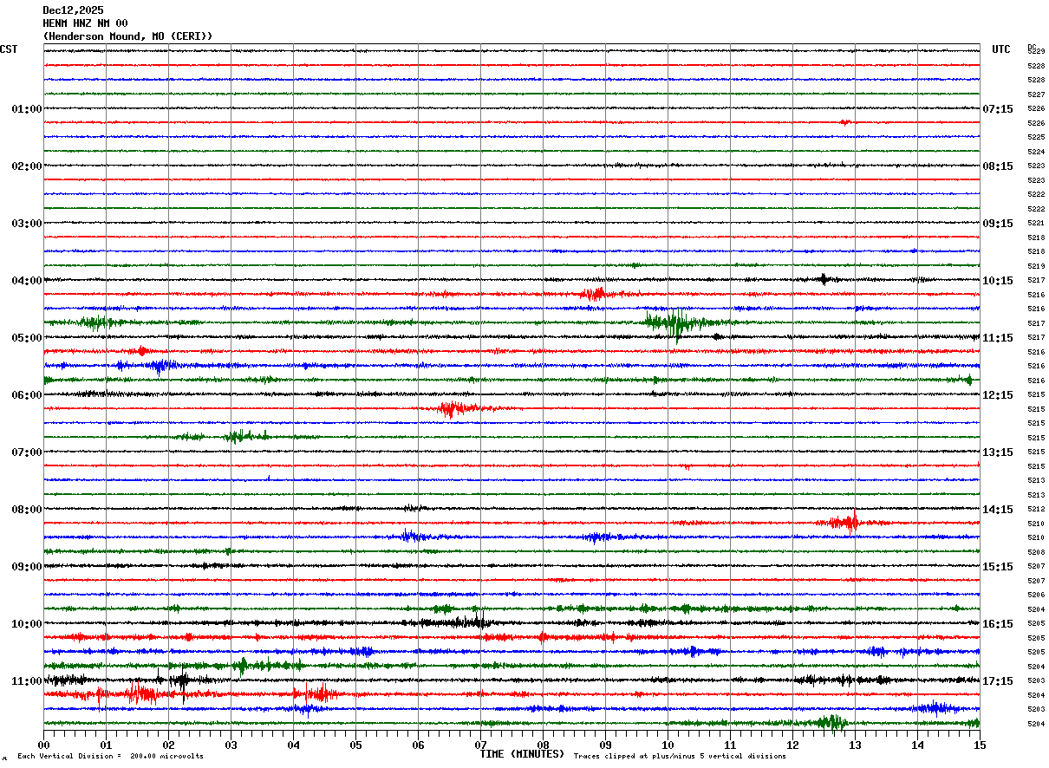Click the 11:00 CST time label
Image resolution: width=1049 pixels, height=768 pixels.
(27, 681)
